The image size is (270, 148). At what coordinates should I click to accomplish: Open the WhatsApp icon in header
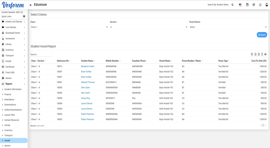tap(260, 5)
